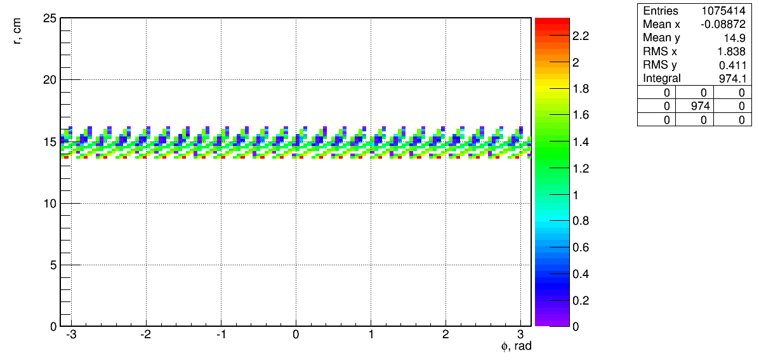
Task: Click the 'Entries' label in stats box
Action: click(661, 11)
